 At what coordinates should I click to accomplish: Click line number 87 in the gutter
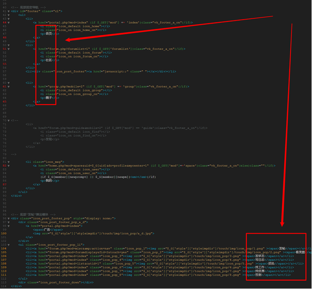pos(4,184)
